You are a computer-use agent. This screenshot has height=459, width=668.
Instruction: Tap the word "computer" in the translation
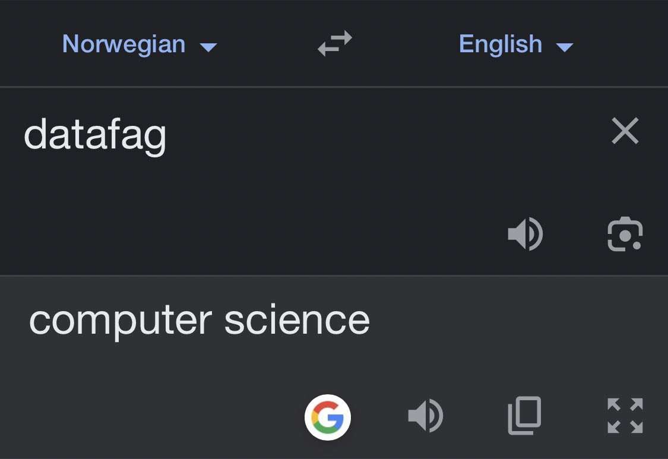120,321
